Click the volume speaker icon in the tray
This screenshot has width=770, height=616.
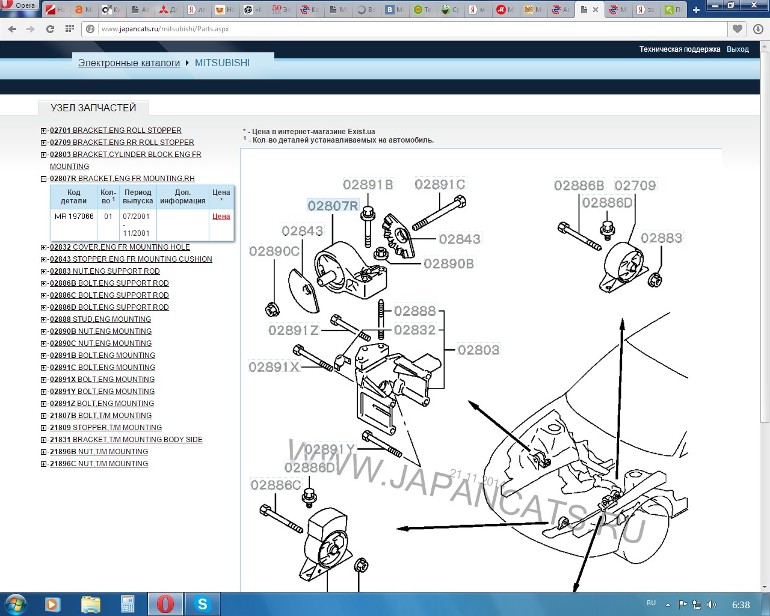coord(712,605)
